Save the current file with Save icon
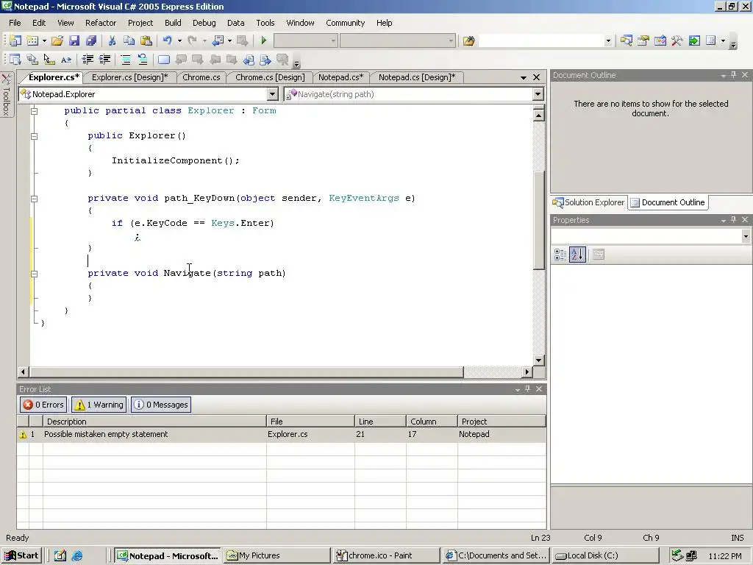This screenshot has height=565, width=753. point(74,41)
